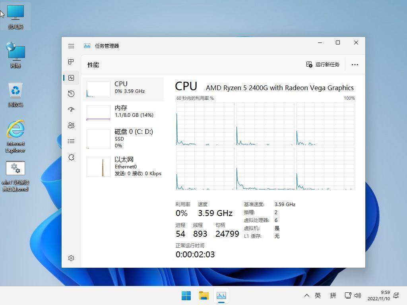Toggle the input language indicator 英
The height and width of the screenshot is (305, 407).
coord(318,295)
